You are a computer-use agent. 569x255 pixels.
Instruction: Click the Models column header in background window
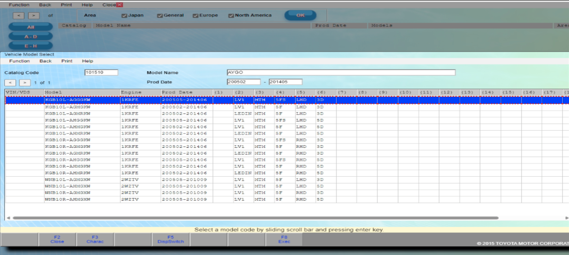tap(460, 26)
